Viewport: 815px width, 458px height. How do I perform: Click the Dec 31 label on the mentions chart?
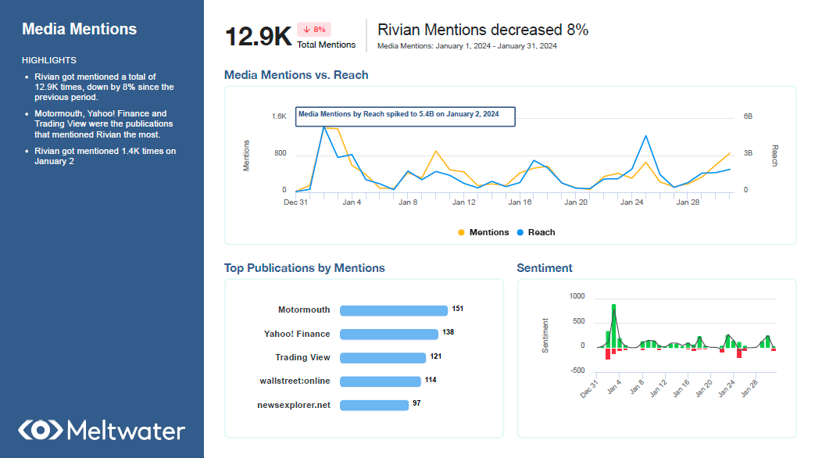click(295, 202)
